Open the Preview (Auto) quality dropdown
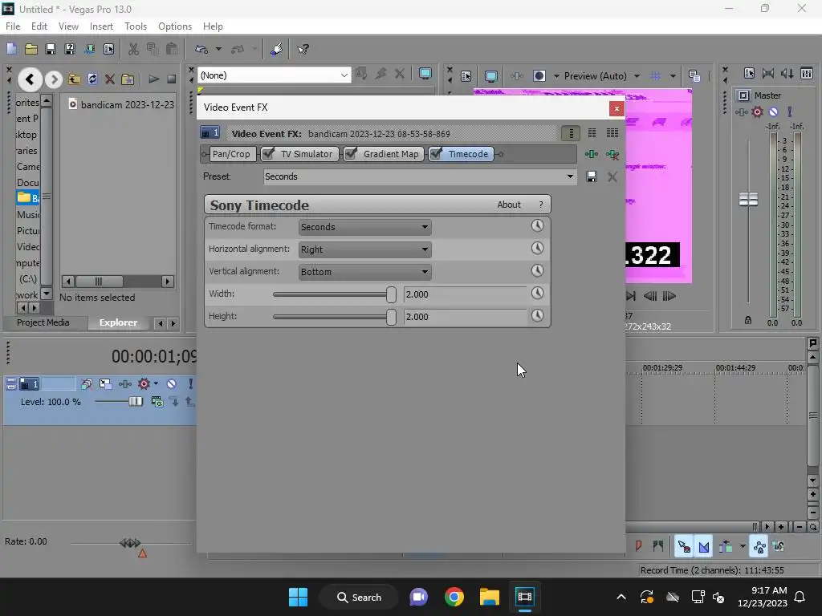The image size is (822, 616). (x=637, y=76)
